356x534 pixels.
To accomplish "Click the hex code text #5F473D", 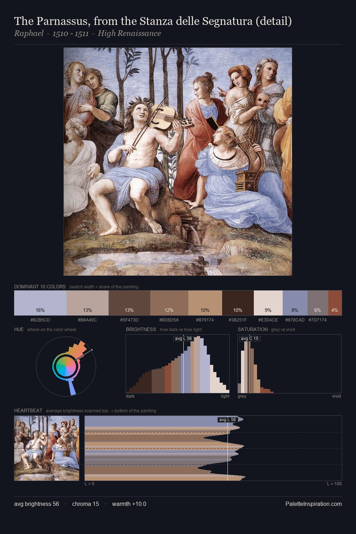I will (129, 320).
